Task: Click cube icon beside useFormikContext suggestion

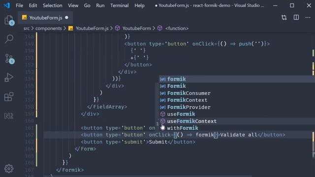Action: pos(162,121)
